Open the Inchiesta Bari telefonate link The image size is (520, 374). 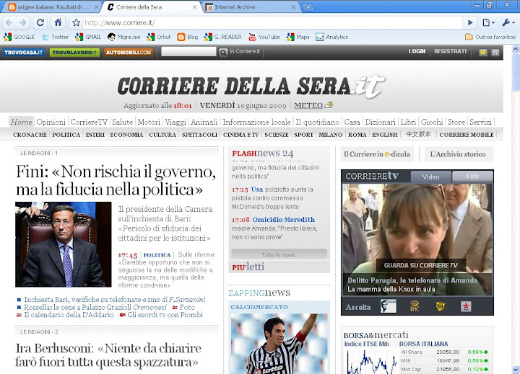(114, 300)
